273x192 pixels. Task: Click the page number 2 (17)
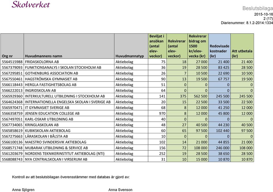pos(268,19)
